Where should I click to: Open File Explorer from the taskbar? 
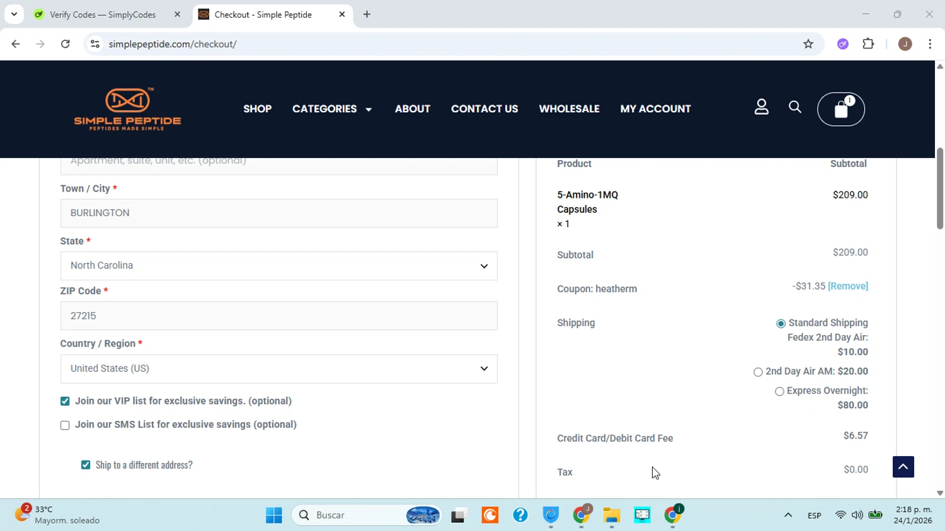(612, 515)
